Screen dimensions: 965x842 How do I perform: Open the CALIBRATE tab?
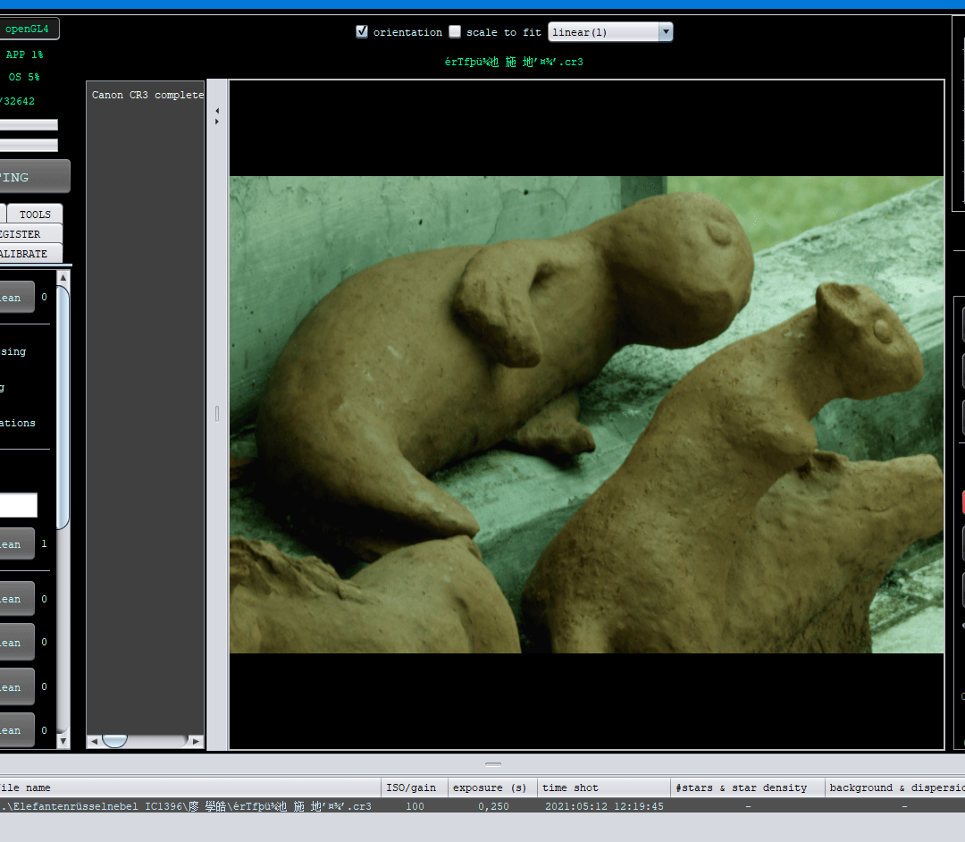coord(30,254)
